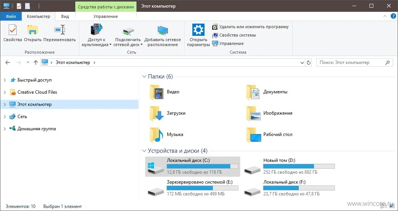This screenshot has width=398, height=211.
Task: Click Добавить сетевое расположение
Action: click(163, 35)
